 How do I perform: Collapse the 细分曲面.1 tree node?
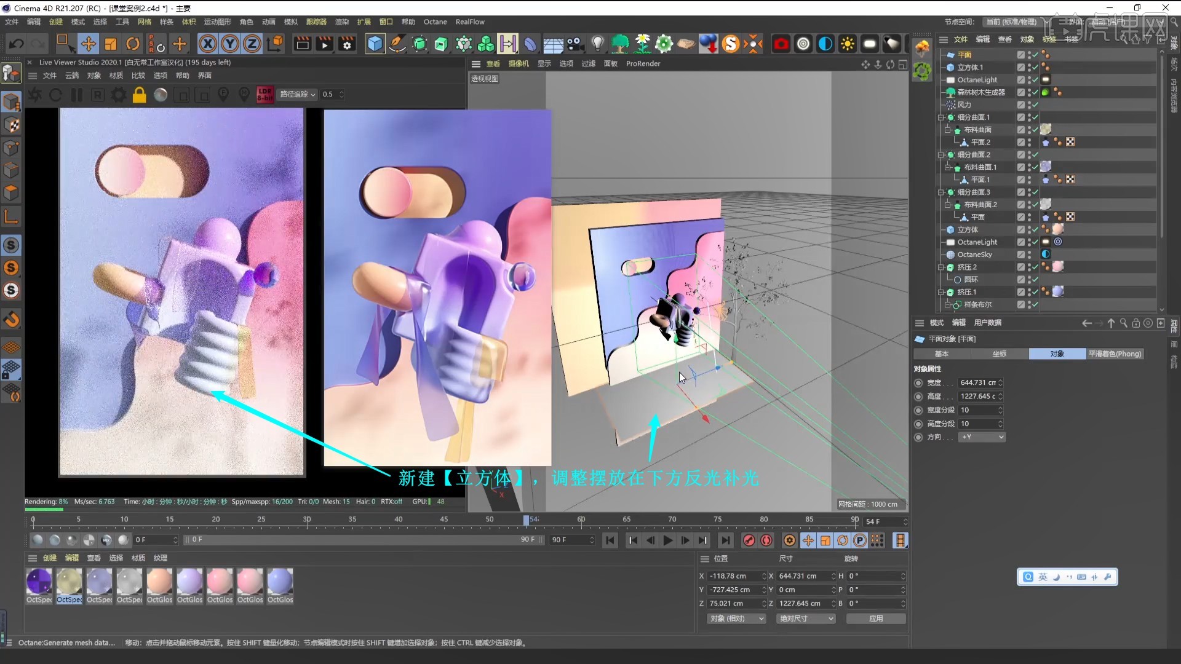point(941,117)
